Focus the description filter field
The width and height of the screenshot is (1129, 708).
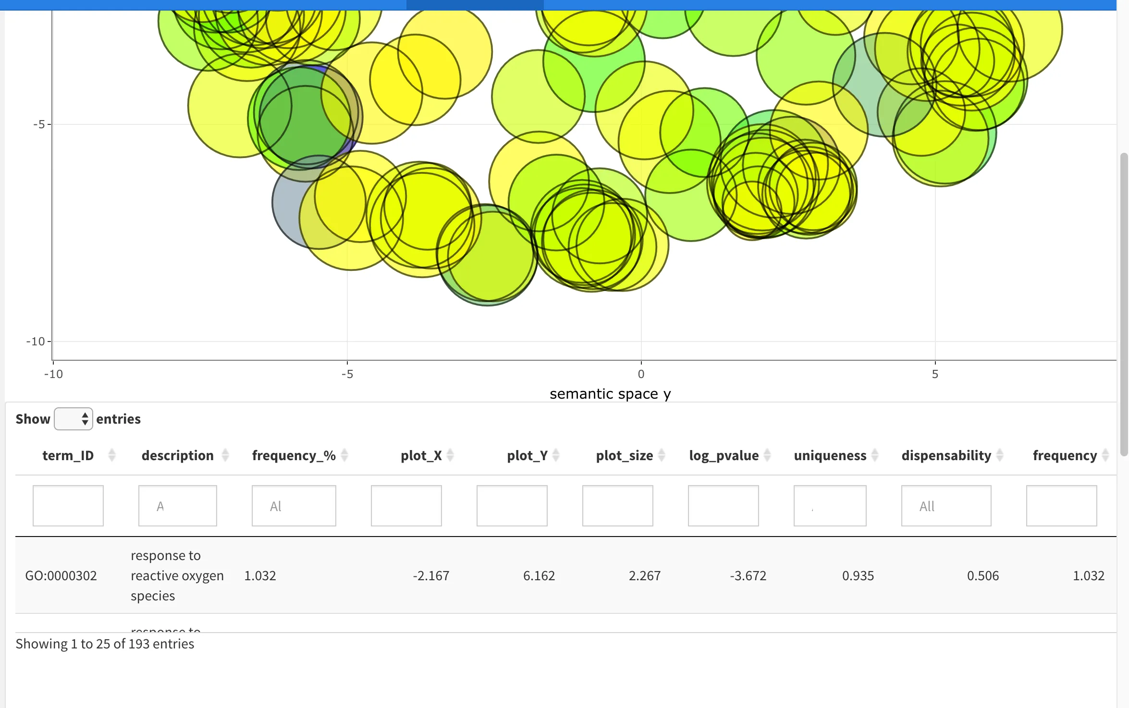(x=177, y=506)
